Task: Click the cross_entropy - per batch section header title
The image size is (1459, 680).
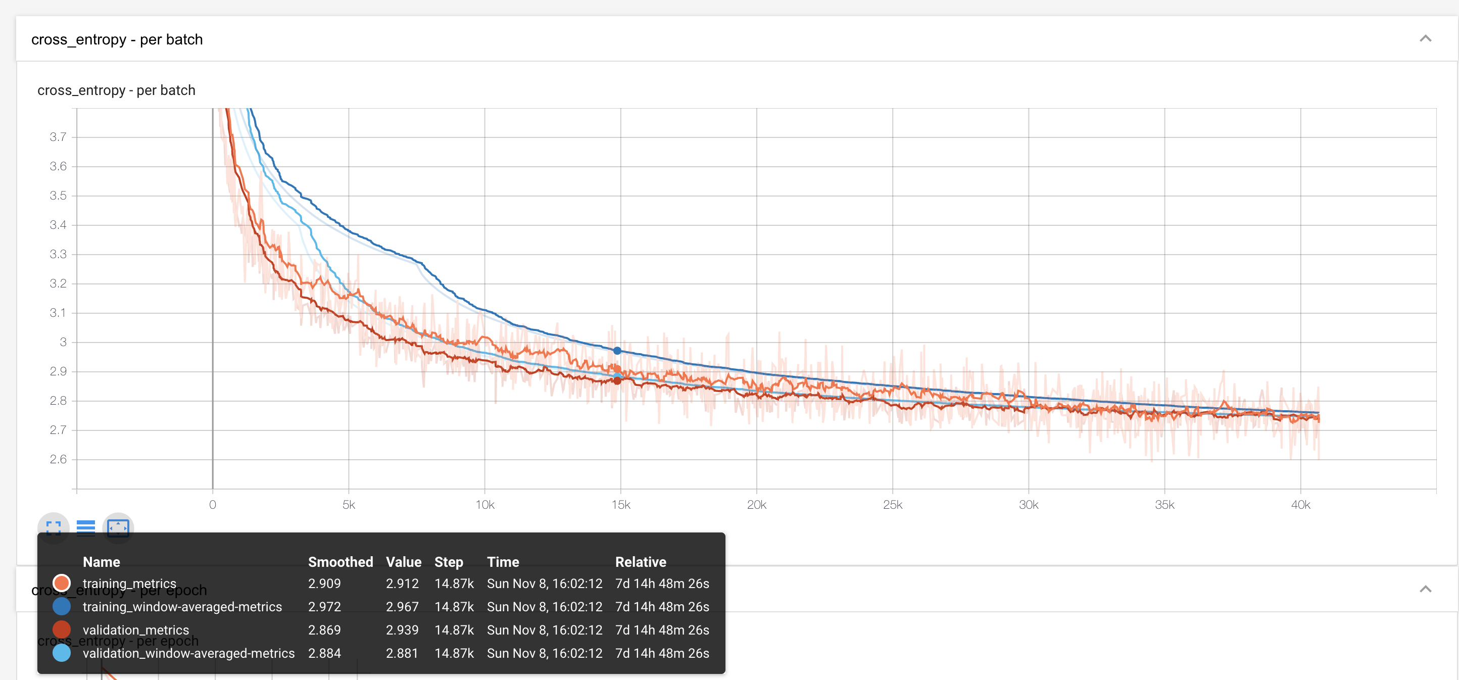Action: (x=117, y=39)
